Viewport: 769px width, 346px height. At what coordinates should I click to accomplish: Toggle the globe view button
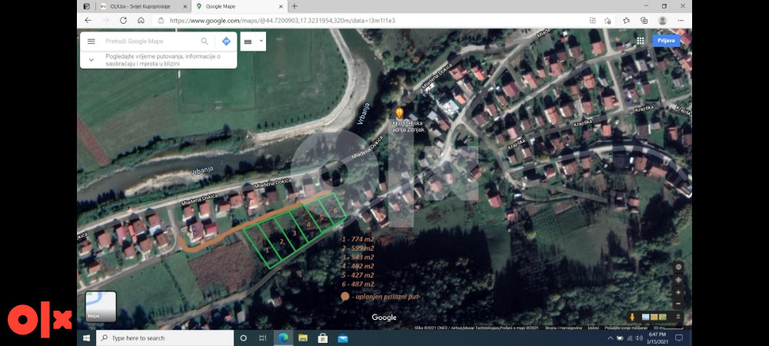(678, 267)
